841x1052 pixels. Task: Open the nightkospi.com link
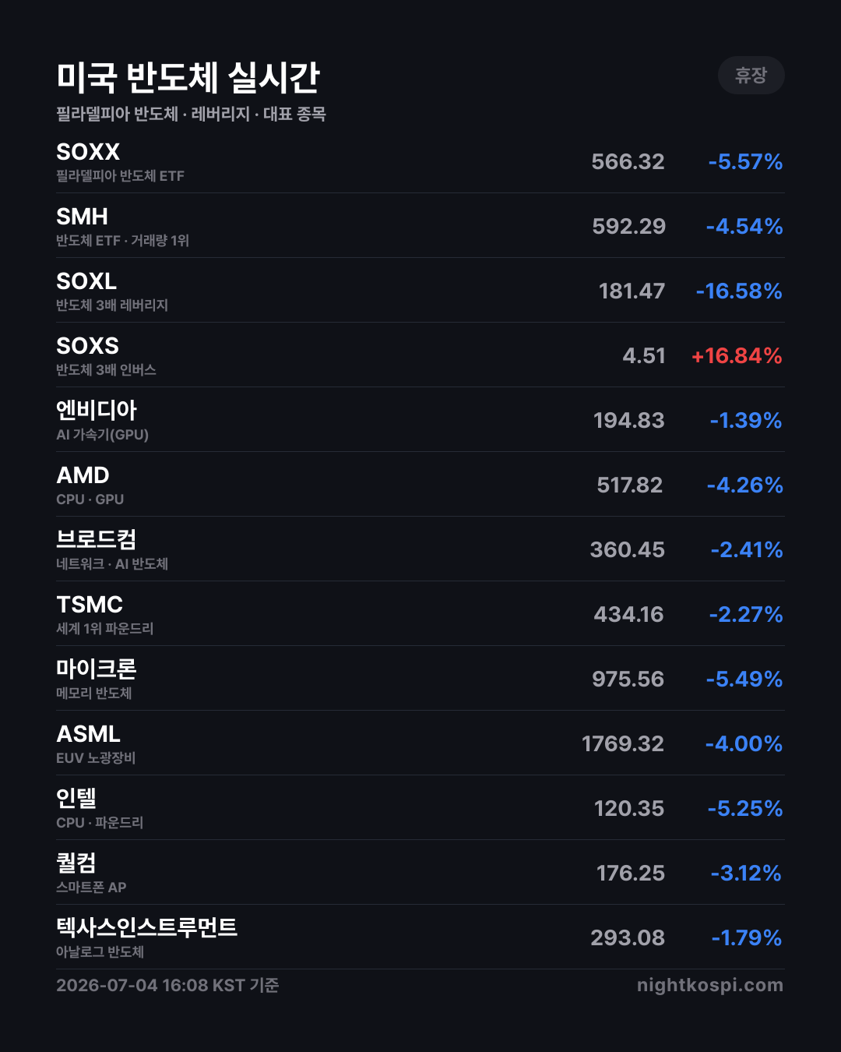tap(710, 985)
